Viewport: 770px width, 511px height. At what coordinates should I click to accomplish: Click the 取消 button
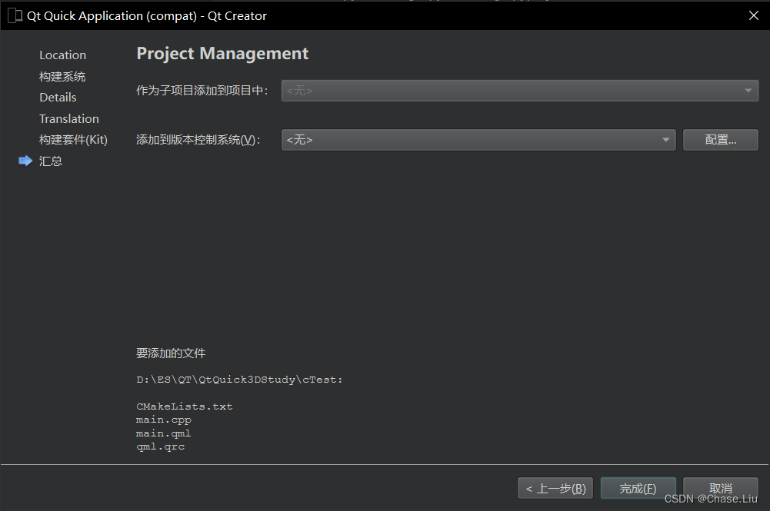(x=718, y=487)
